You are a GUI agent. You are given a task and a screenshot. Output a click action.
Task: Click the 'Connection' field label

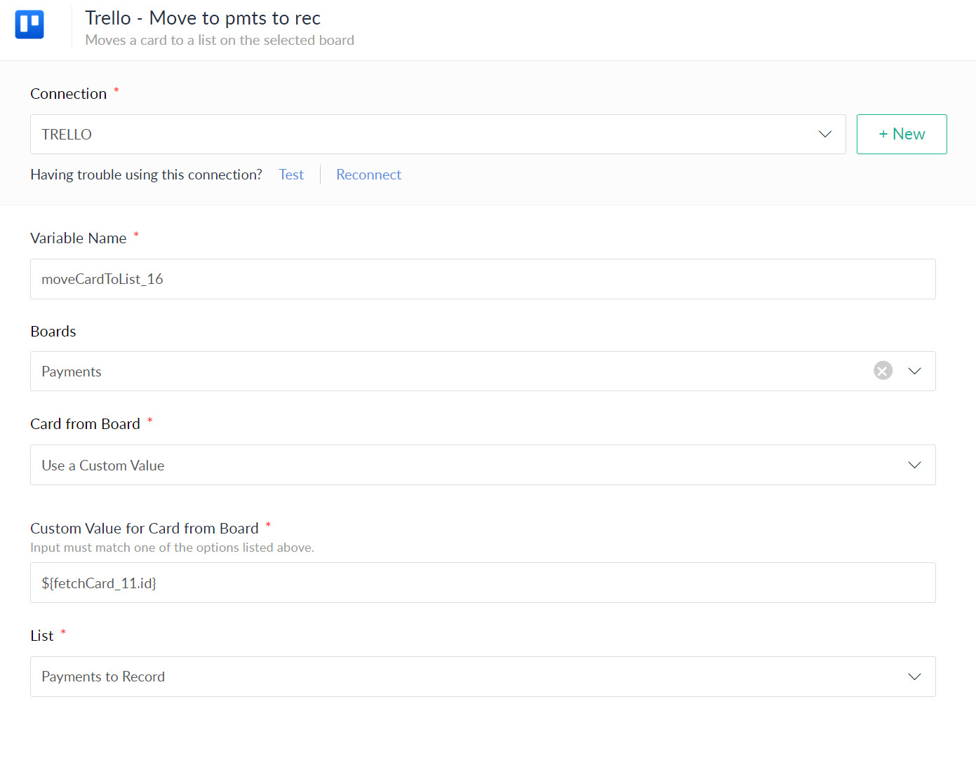pyautogui.click(x=68, y=94)
